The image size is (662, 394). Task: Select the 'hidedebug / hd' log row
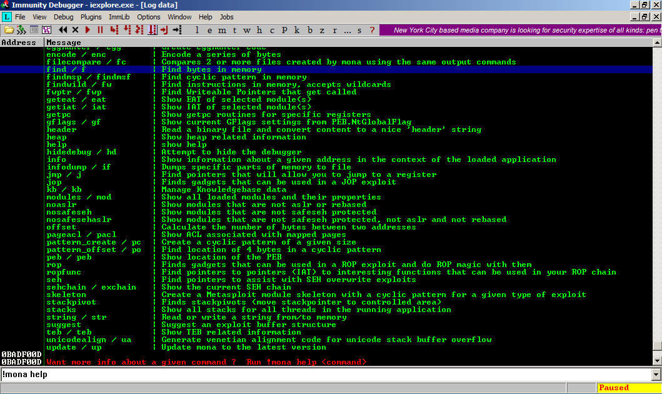tap(326, 152)
